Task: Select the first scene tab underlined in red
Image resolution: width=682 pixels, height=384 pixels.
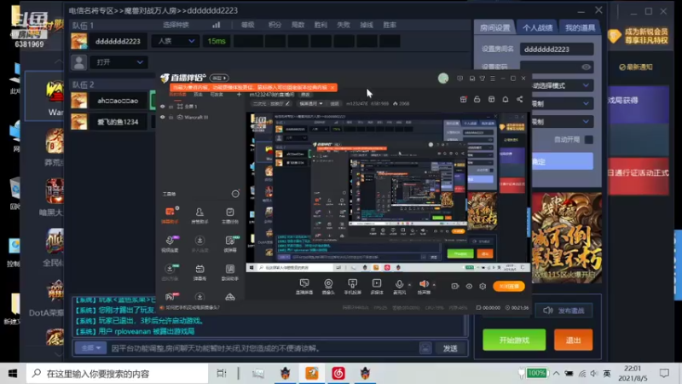Action: [177, 95]
